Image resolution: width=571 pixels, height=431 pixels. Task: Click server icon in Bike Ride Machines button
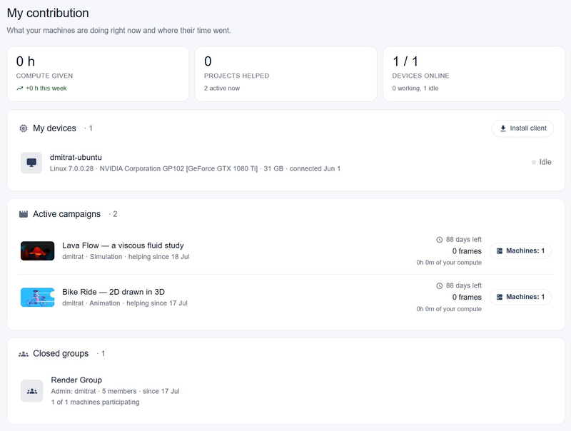point(500,297)
